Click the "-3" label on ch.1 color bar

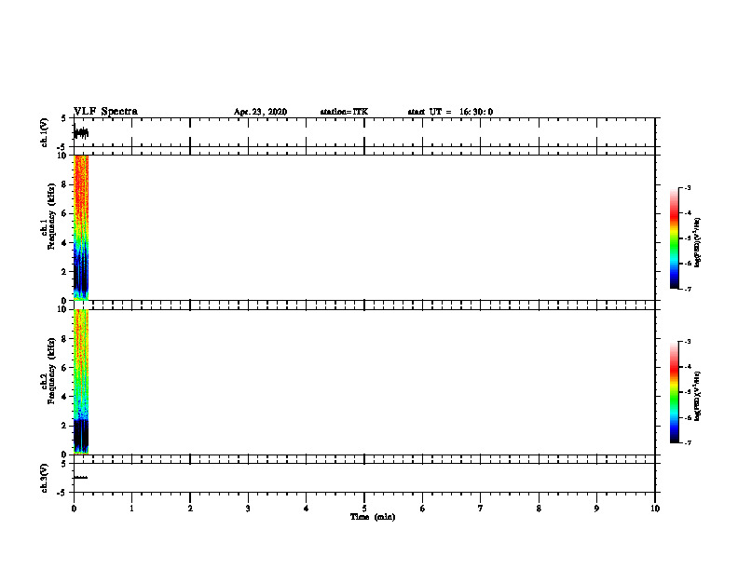(687, 187)
